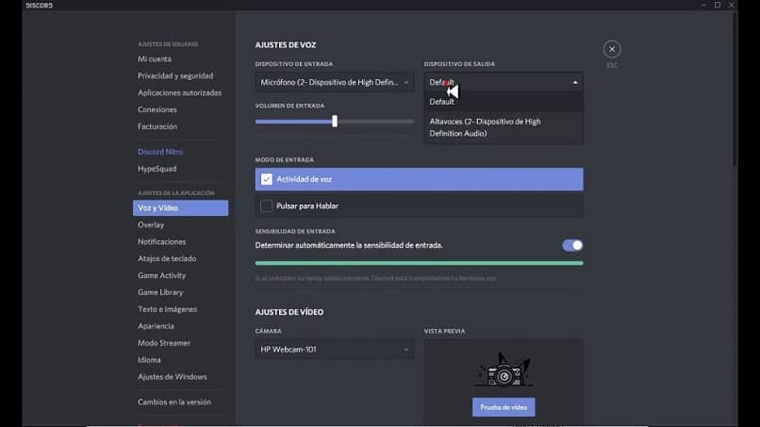Open the Dispositivo de entrada microphone dropdown

coord(335,82)
